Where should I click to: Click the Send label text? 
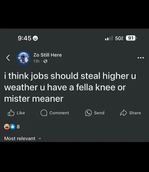pyautogui.click(x=99, y=113)
